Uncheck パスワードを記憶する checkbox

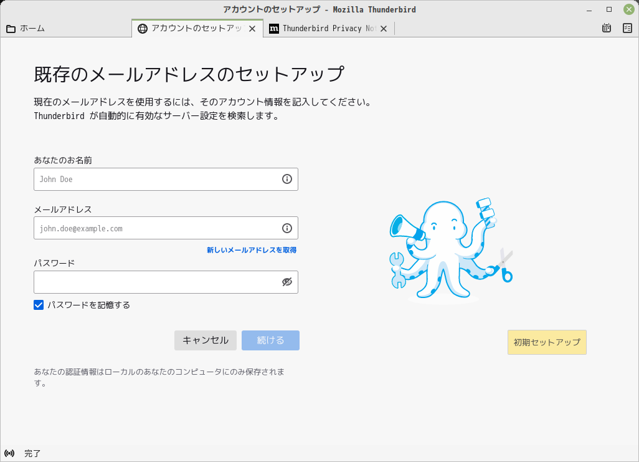coord(39,305)
